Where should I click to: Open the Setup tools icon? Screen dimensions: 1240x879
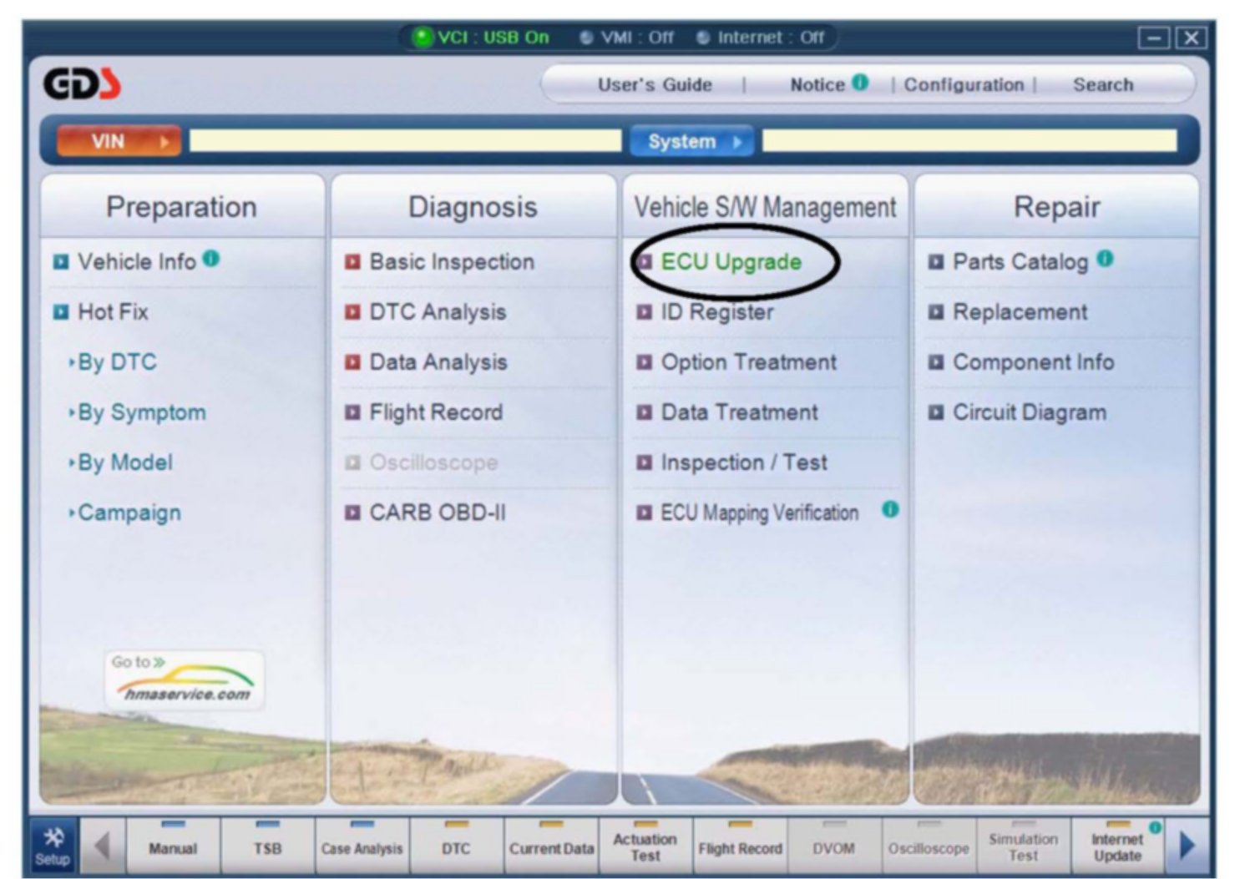53,845
